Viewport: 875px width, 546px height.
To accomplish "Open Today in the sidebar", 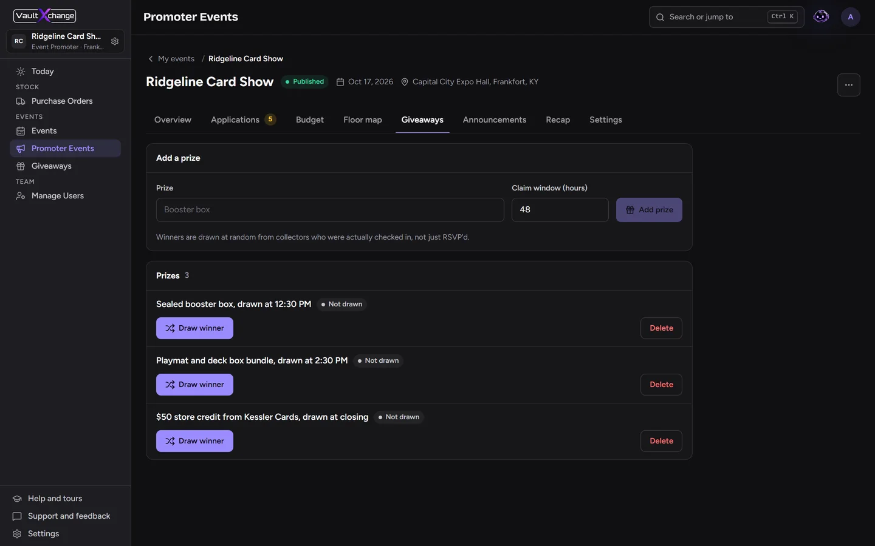I will 65,72.
